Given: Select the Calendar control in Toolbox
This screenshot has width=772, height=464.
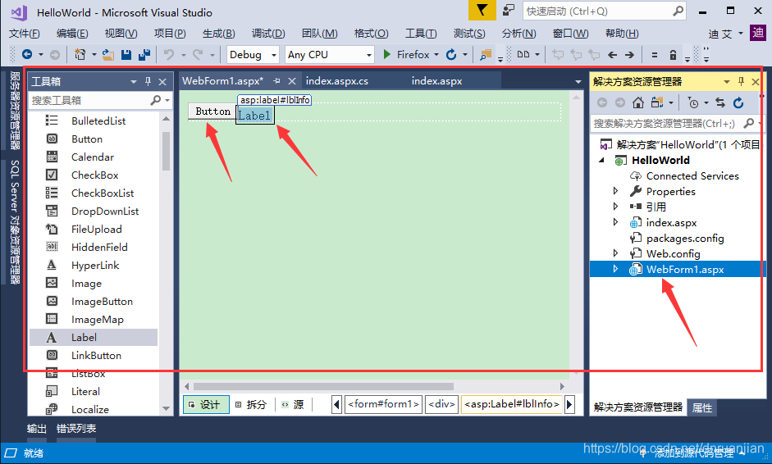Looking at the screenshot, I should click(93, 157).
